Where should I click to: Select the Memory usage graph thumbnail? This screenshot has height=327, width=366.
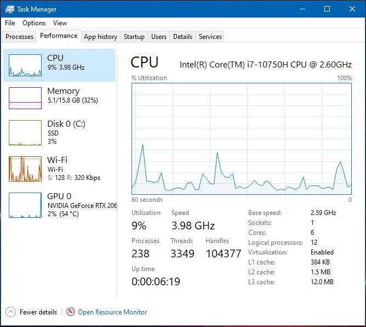pyautogui.click(x=25, y=98)
